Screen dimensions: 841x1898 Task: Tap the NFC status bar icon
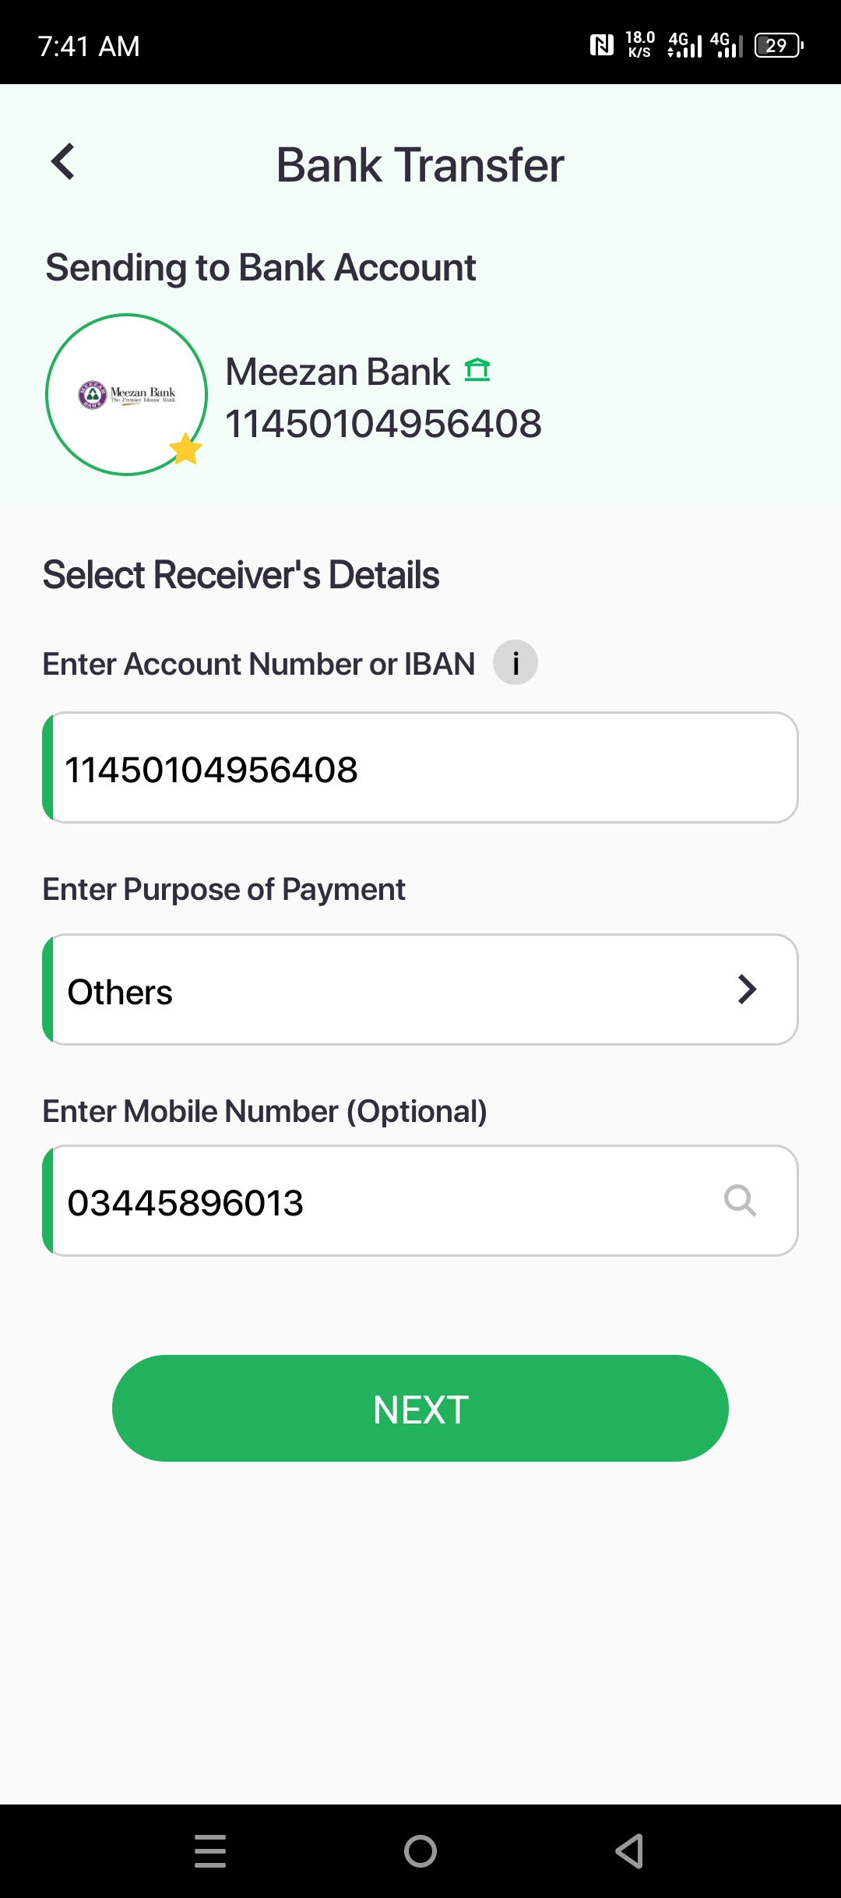pos(601,45)
